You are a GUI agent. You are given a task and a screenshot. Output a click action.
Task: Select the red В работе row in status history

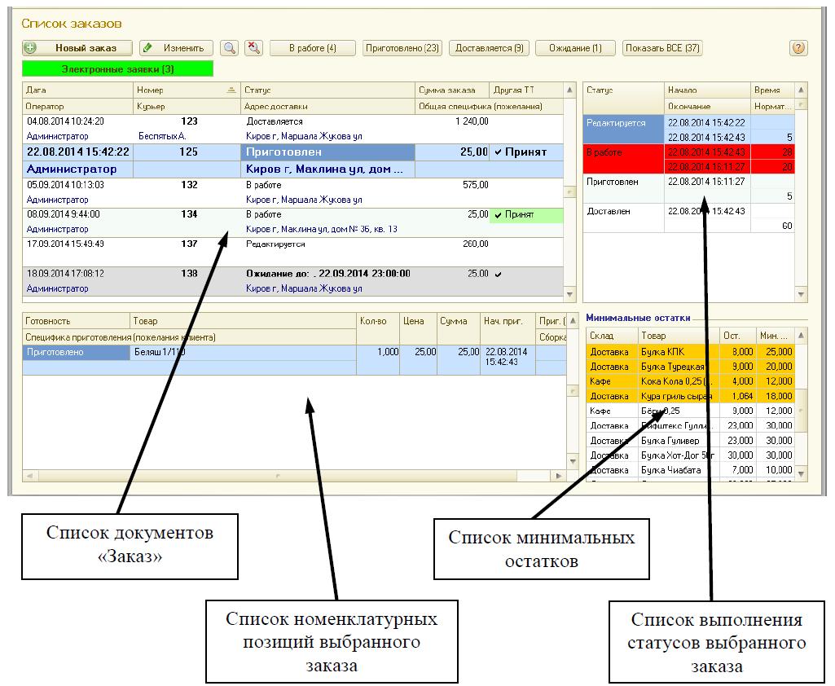[x=688, y=159]
